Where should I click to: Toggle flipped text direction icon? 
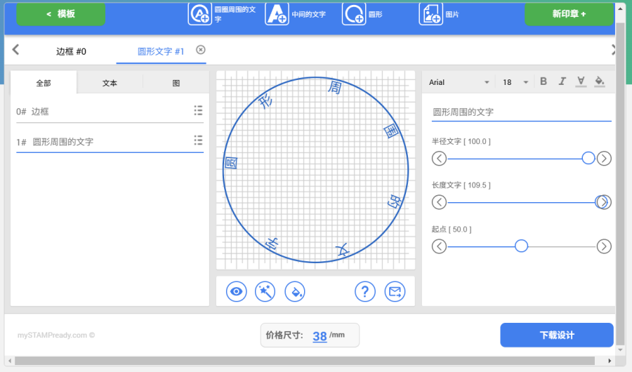[581, 81]
